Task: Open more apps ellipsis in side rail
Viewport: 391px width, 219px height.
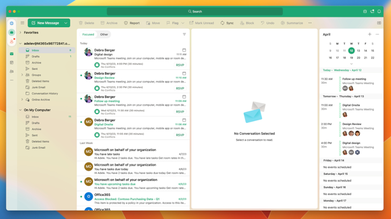Action: [11, 80]
